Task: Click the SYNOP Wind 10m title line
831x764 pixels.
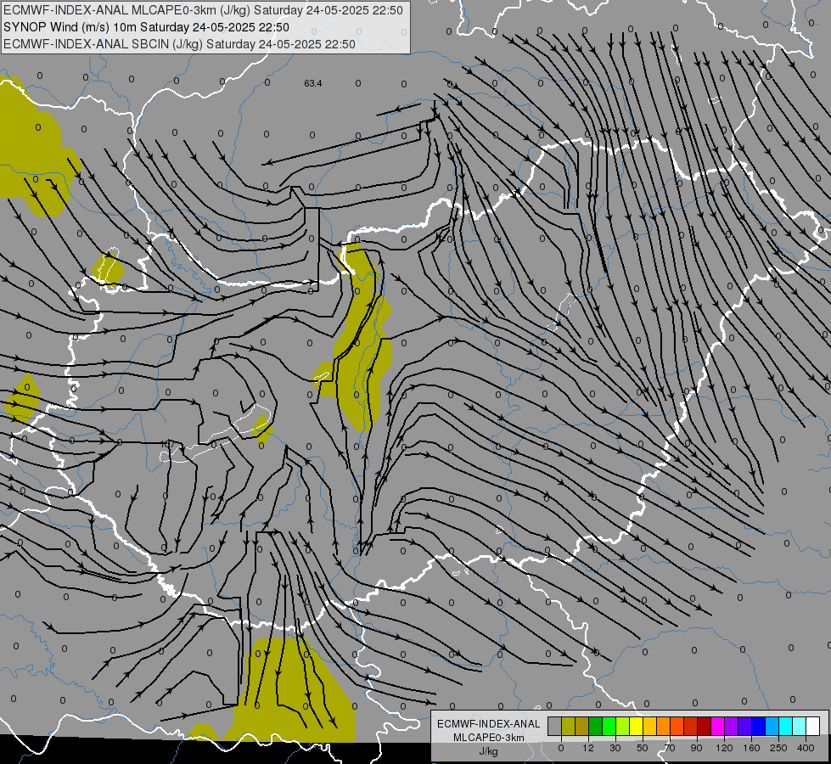Action: coord(146,27)
